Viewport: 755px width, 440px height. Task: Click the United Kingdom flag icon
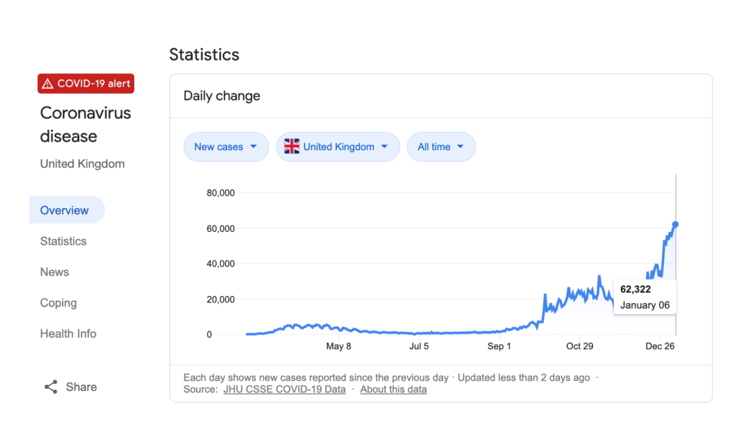click(x=292, y=147)
